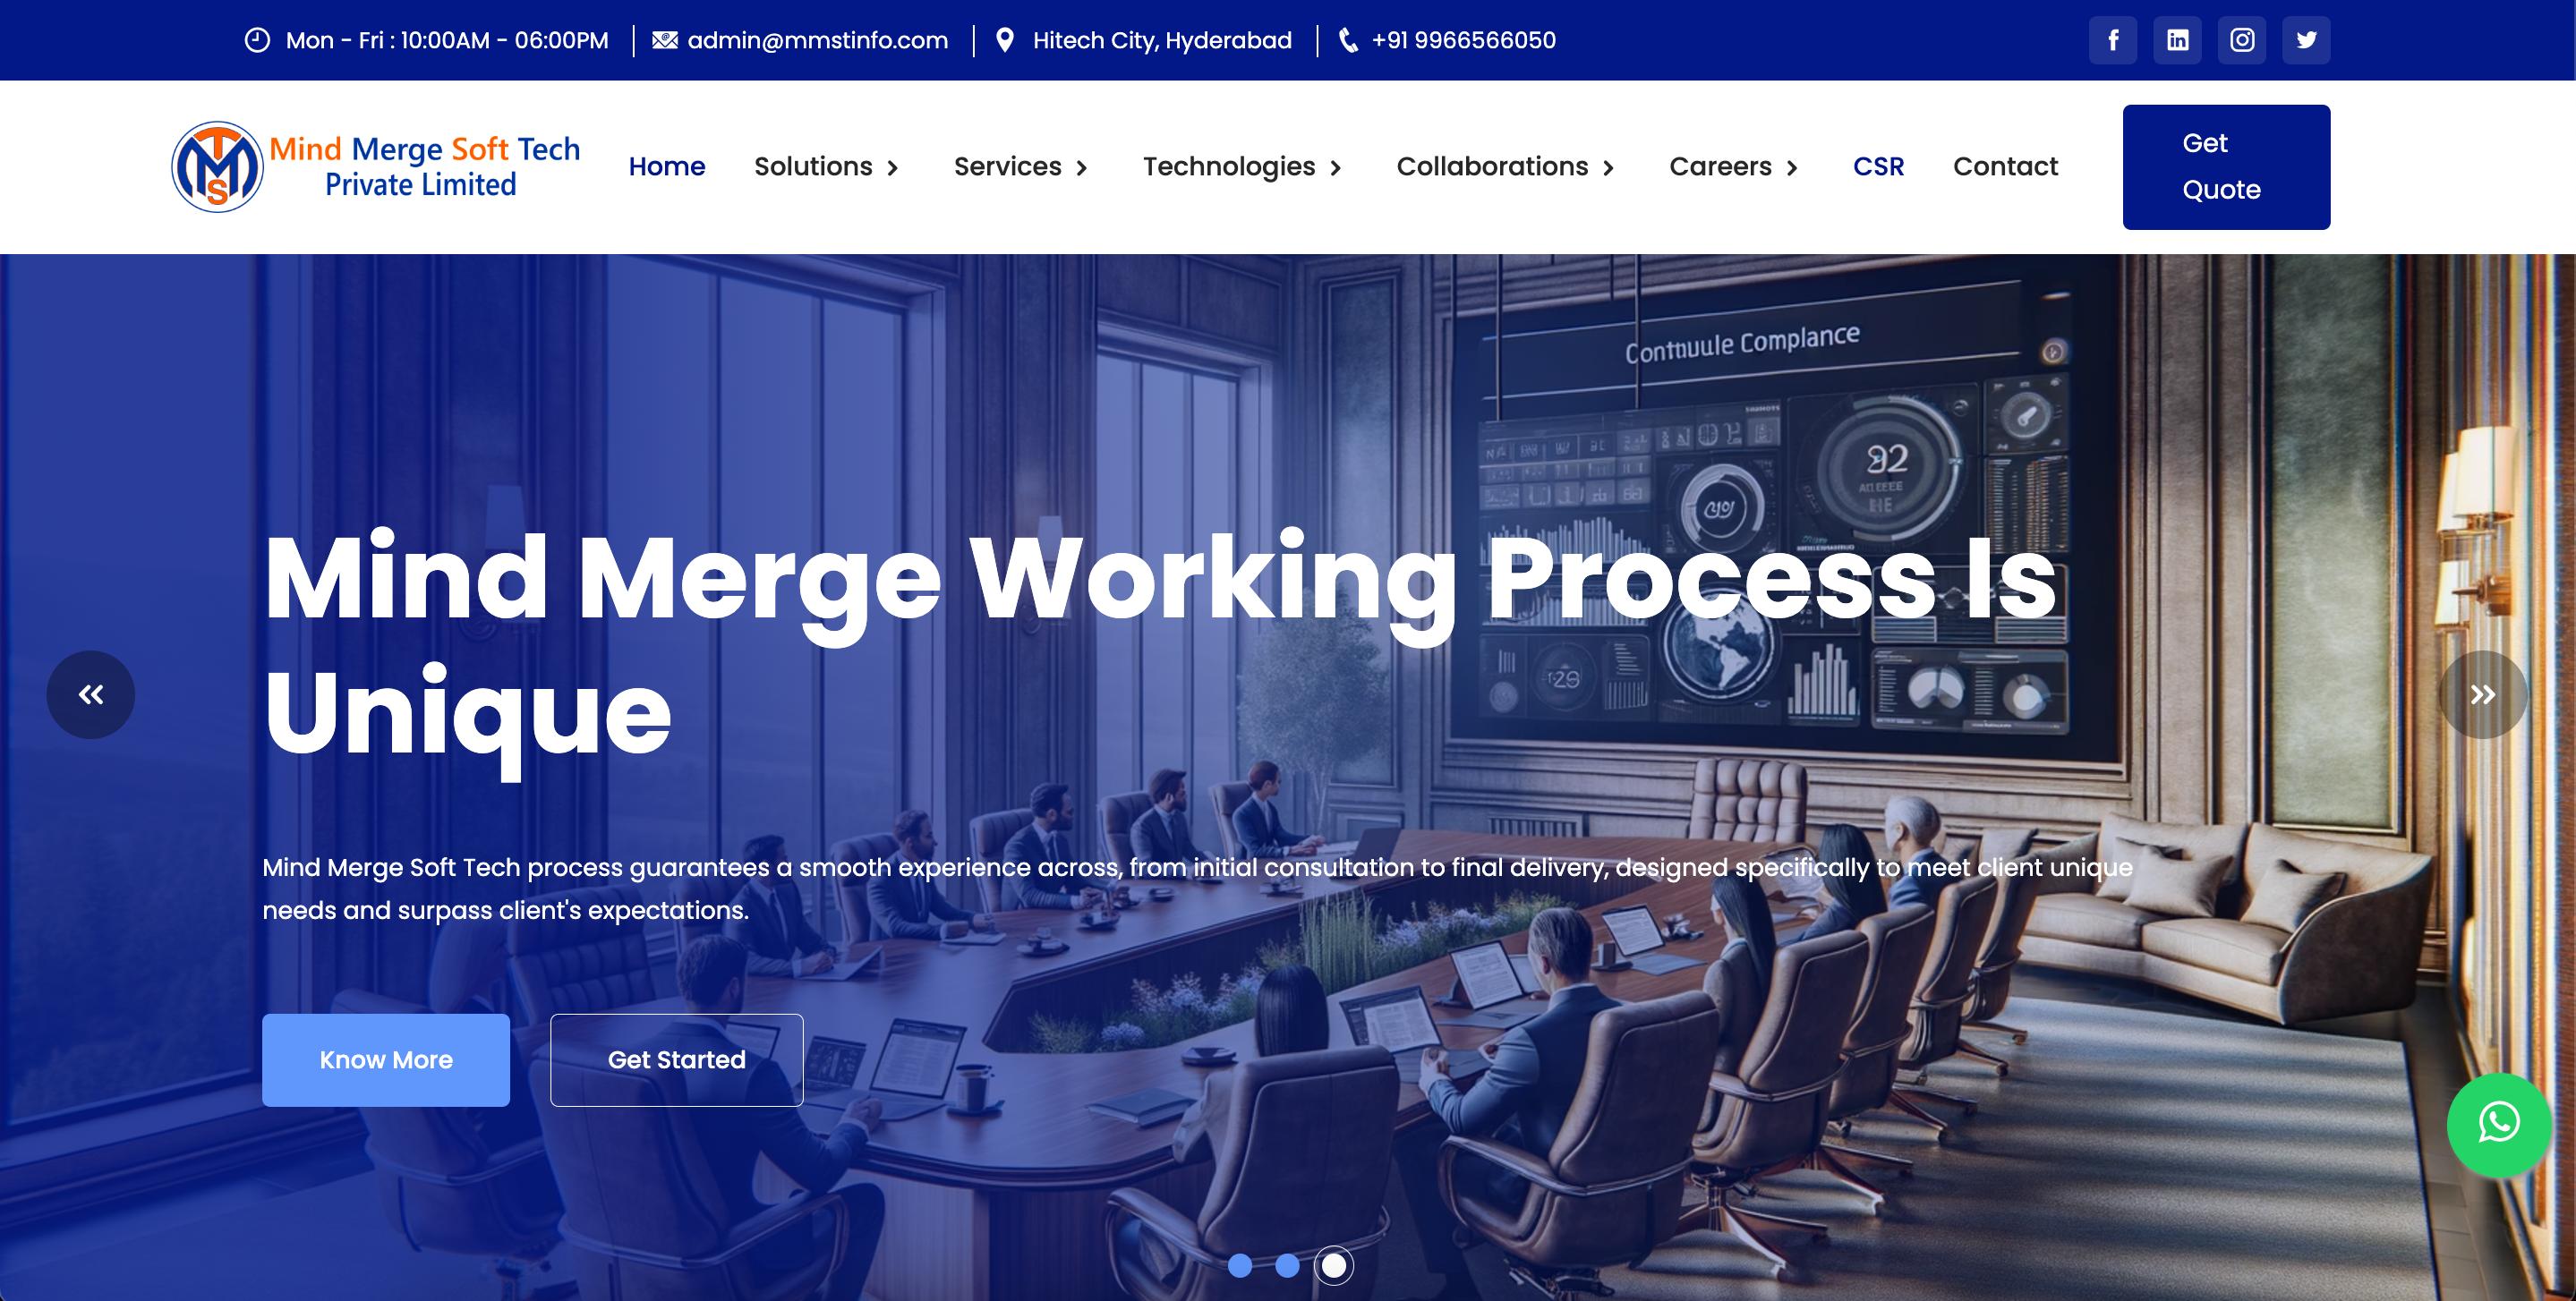2576x1301 pixels.
Task: Go to previous slide with left arrows
Action: [x=91, y=695]
